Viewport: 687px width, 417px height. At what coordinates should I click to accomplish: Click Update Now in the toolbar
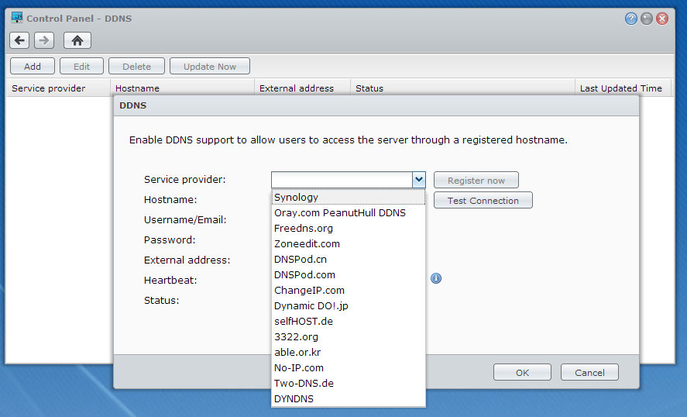click(x=210, y=66)
